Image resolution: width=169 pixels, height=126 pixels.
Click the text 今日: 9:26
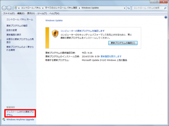tap(87, 53)
